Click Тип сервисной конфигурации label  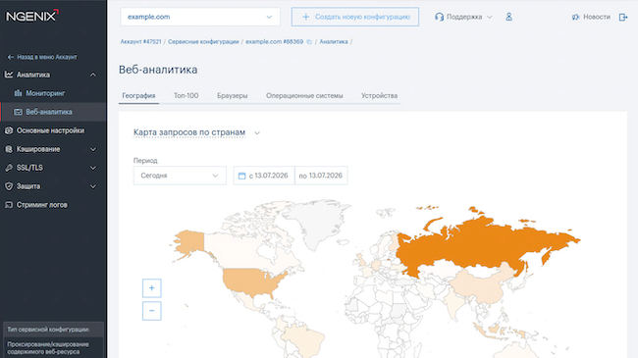tap(48, 330)
